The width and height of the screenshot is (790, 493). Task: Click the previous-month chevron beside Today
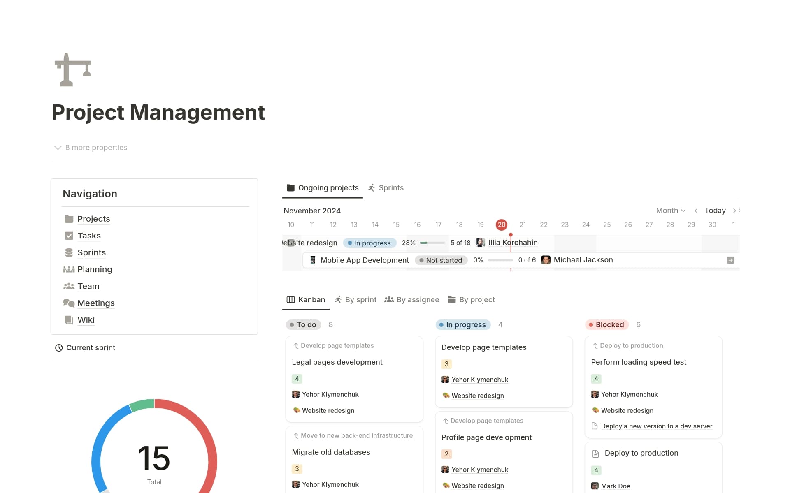696,210
